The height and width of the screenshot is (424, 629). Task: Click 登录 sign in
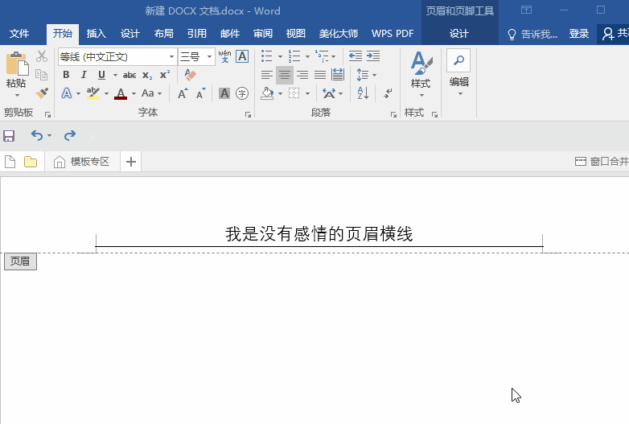[x=579, y=34]
